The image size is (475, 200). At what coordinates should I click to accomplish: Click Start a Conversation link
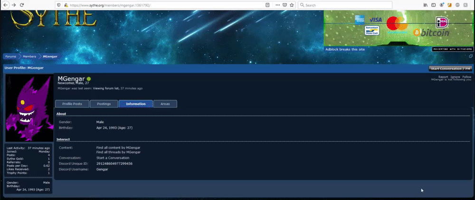click(x=113, y=158)
